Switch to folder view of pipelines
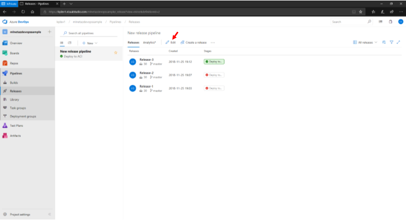 point(69,42)
